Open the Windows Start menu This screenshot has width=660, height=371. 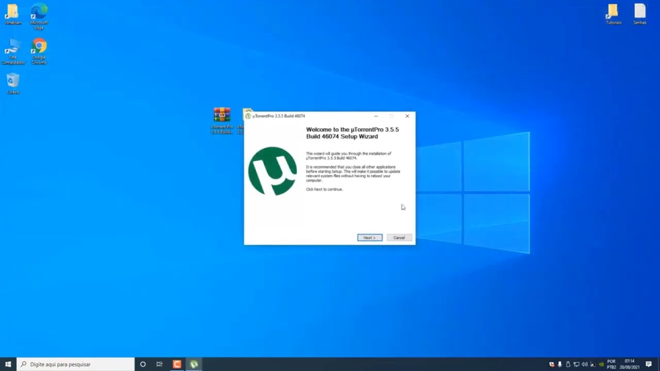(8, 364)
